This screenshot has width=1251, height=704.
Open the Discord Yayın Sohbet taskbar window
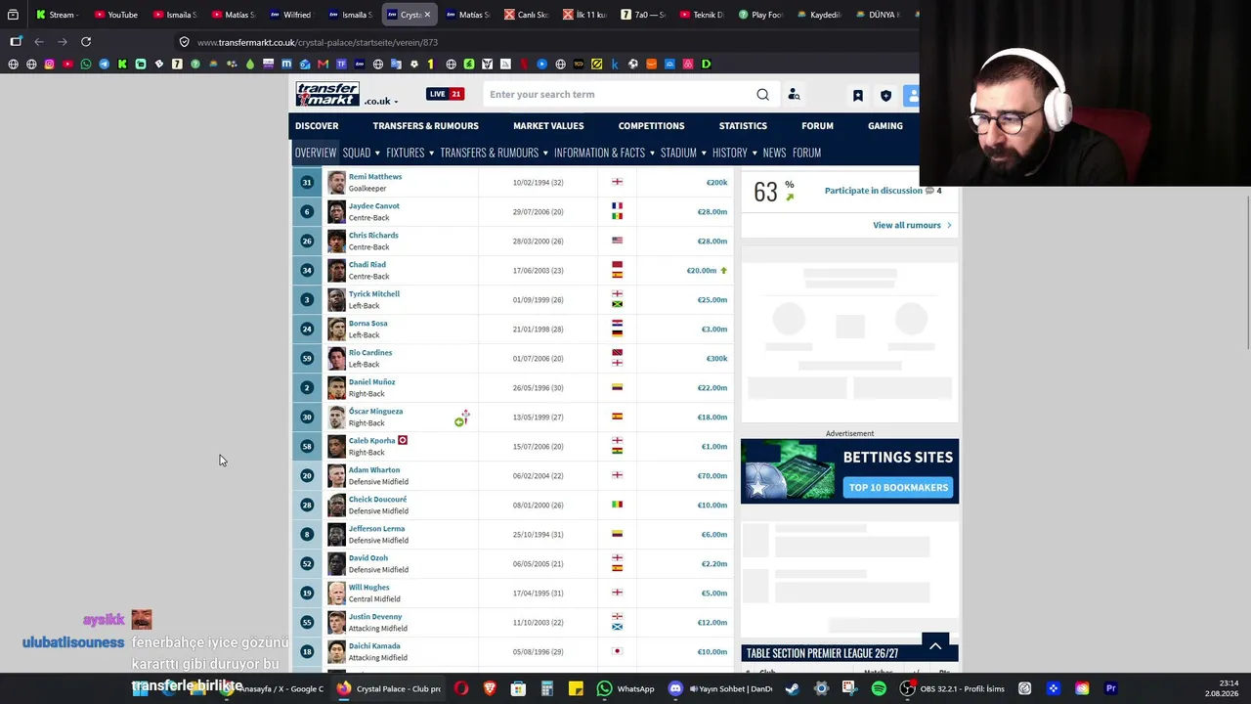[x=720, y=688]
